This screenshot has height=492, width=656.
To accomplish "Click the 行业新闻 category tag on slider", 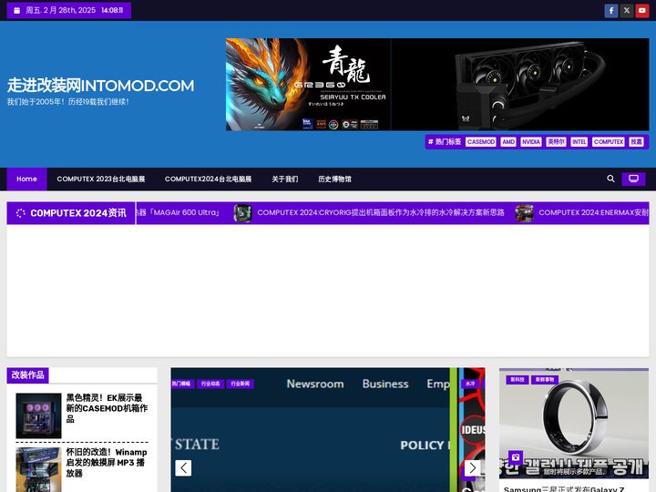I will pos(241,384).
